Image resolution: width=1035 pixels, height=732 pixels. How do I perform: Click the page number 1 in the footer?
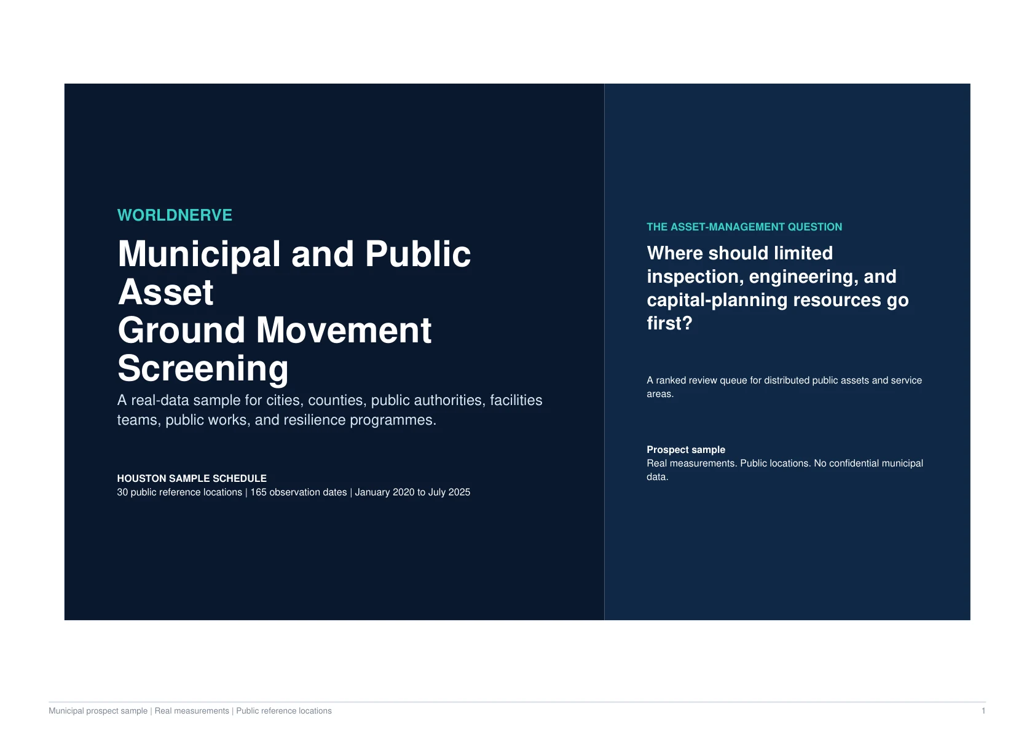coord(983,711)
